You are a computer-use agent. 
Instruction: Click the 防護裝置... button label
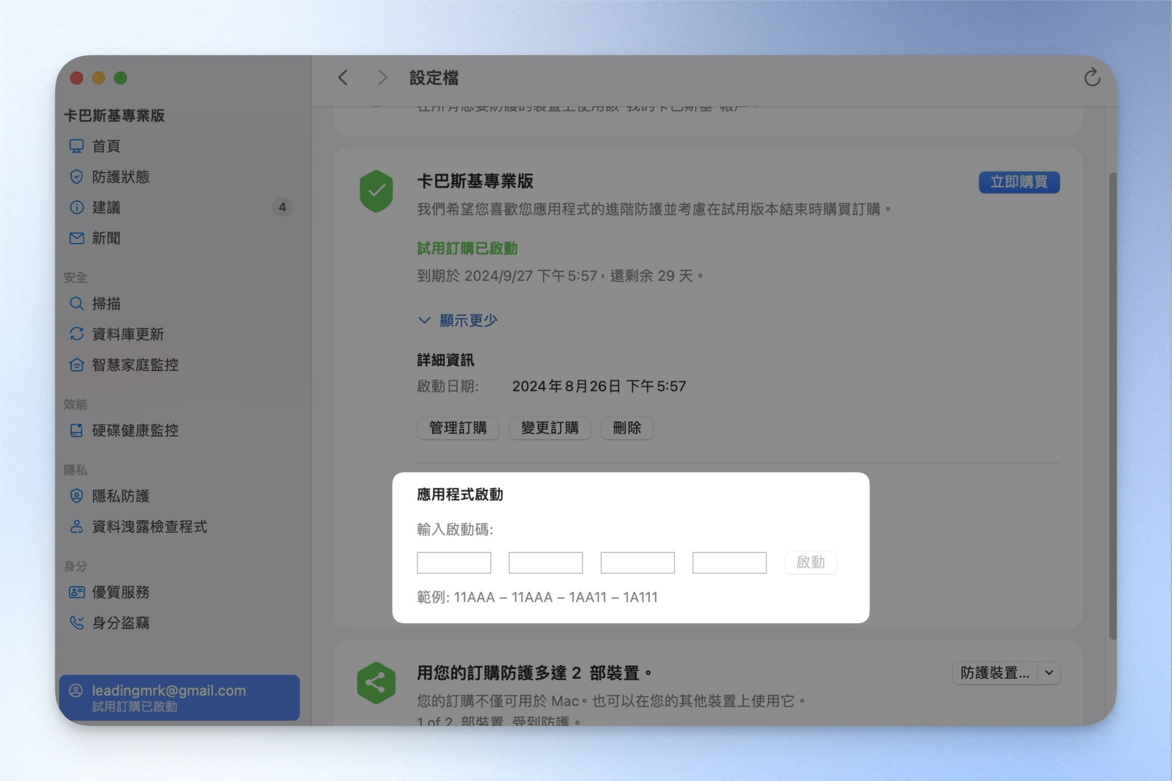[995, 673]
